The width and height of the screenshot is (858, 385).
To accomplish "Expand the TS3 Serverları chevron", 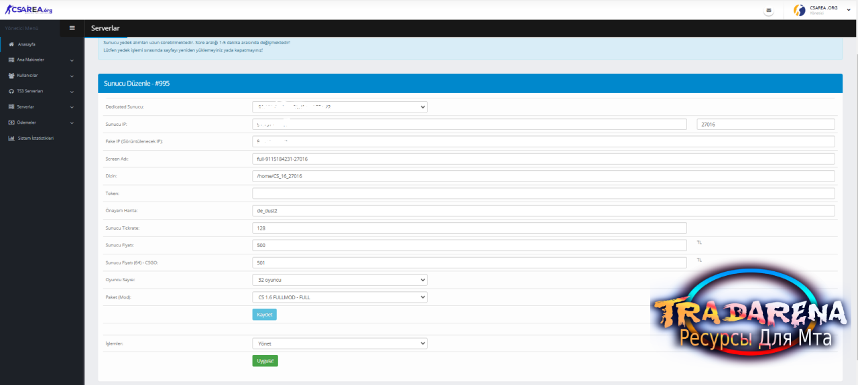I will coord(72,91).
